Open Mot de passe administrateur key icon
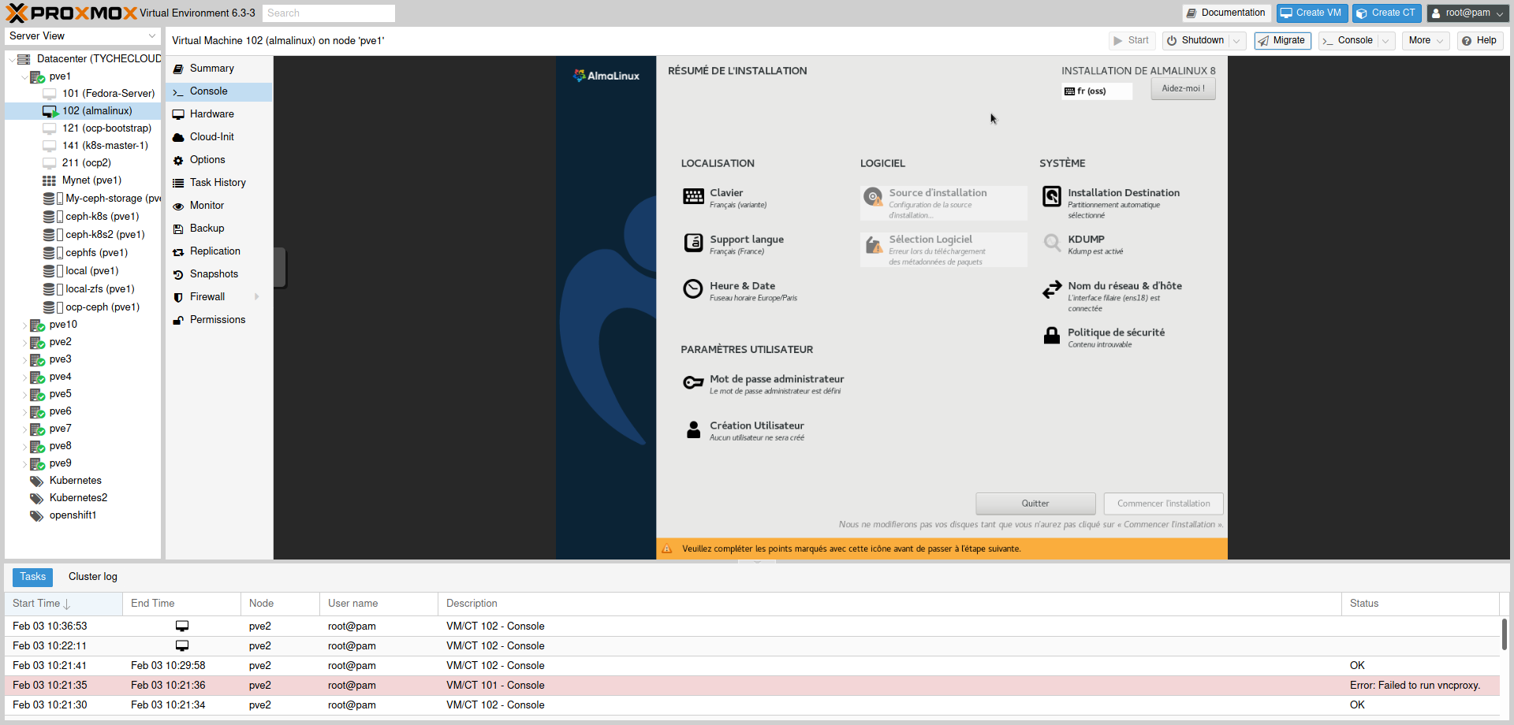 (693, 383)
